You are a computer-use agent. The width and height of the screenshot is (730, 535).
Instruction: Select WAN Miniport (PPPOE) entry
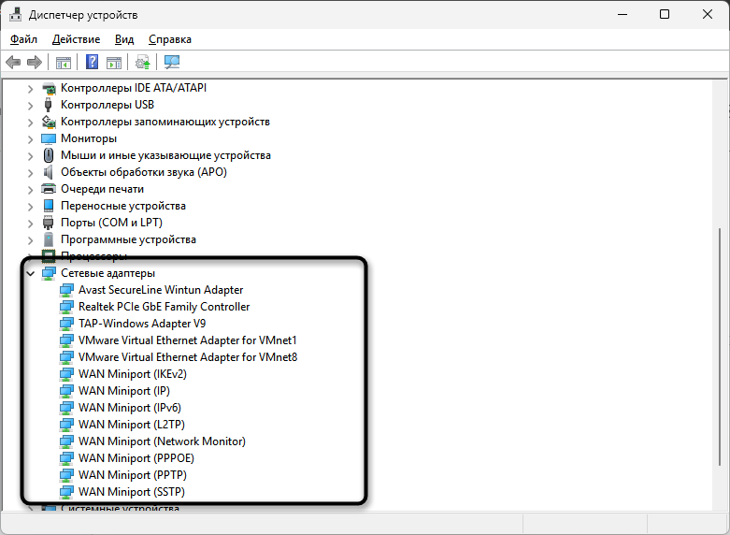pyautogui.click(x=136, y=458)
